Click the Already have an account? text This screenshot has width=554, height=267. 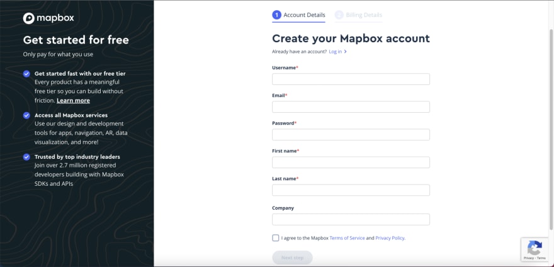pyautogui.click(x=299, y=52)
